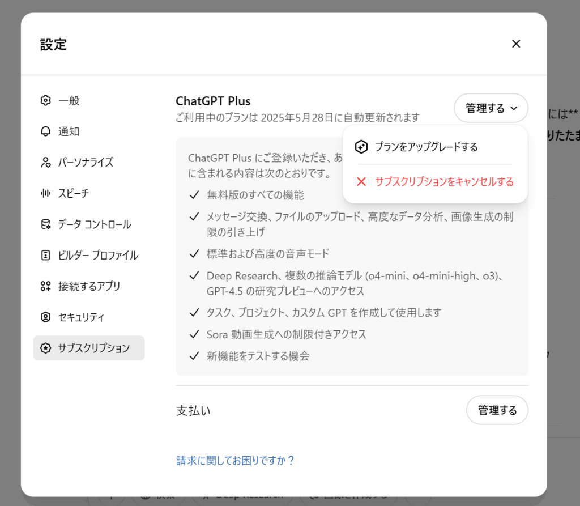Viewport: 580px width, 506px height.
Task: Close the 設定 dialog with the X
Action: (x=516, y=44)
